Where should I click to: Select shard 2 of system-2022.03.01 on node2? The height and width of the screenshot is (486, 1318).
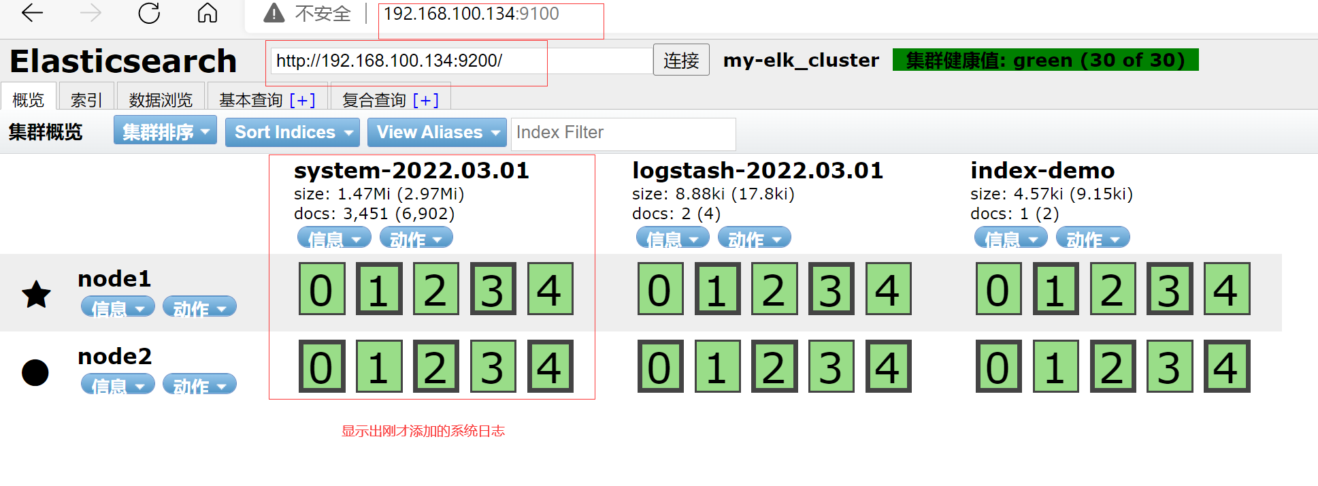tap(436, 366)
